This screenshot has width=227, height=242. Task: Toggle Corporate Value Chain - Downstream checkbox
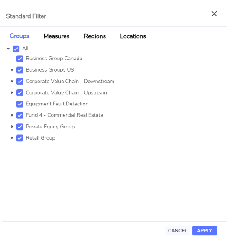click(x=20, y=82)
